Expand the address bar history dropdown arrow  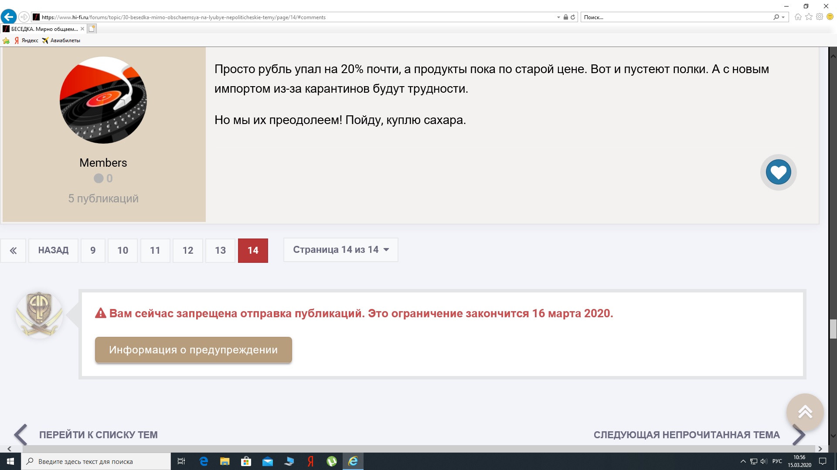pyautogui.click(x=558, y=17)
